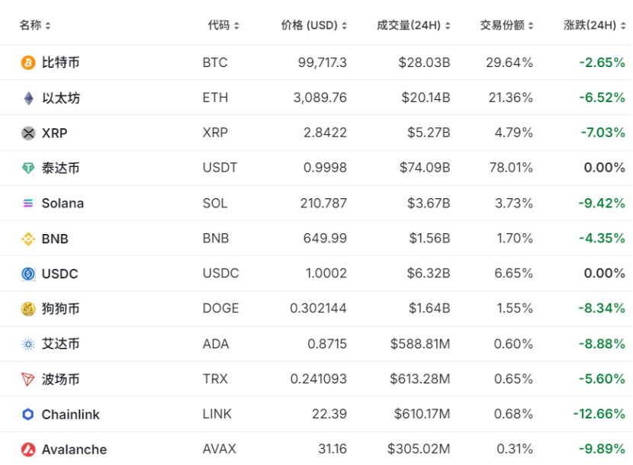Sort by 代码 column sort arrows
The image size is (633, 465).
pyautogui.click(x=236, y=26)
